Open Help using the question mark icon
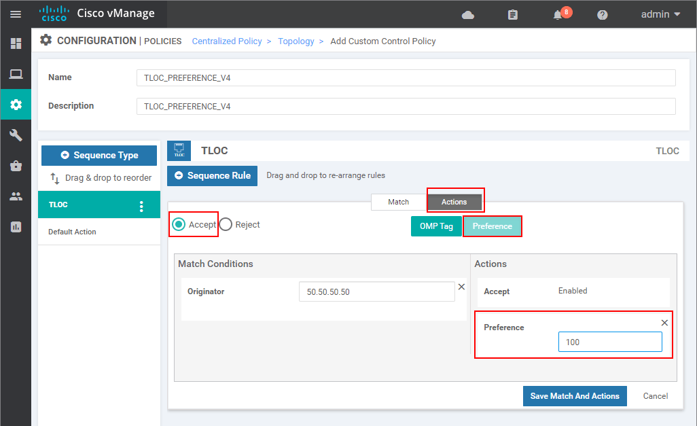The height and width of the screenshot is (426, 697). [x=602, y=14]
